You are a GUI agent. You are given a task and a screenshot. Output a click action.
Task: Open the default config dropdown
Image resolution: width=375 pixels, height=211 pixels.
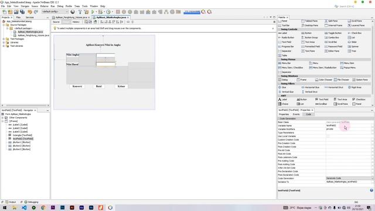[x=55, y=12]
